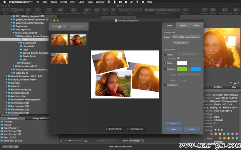The image size is (241, 150).
Task: Open the Filter menu
Action: point(72,2)
